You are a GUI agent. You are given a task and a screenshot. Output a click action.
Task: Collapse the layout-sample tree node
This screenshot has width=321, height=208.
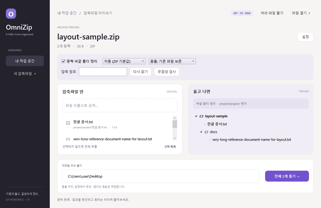[196, 116]
